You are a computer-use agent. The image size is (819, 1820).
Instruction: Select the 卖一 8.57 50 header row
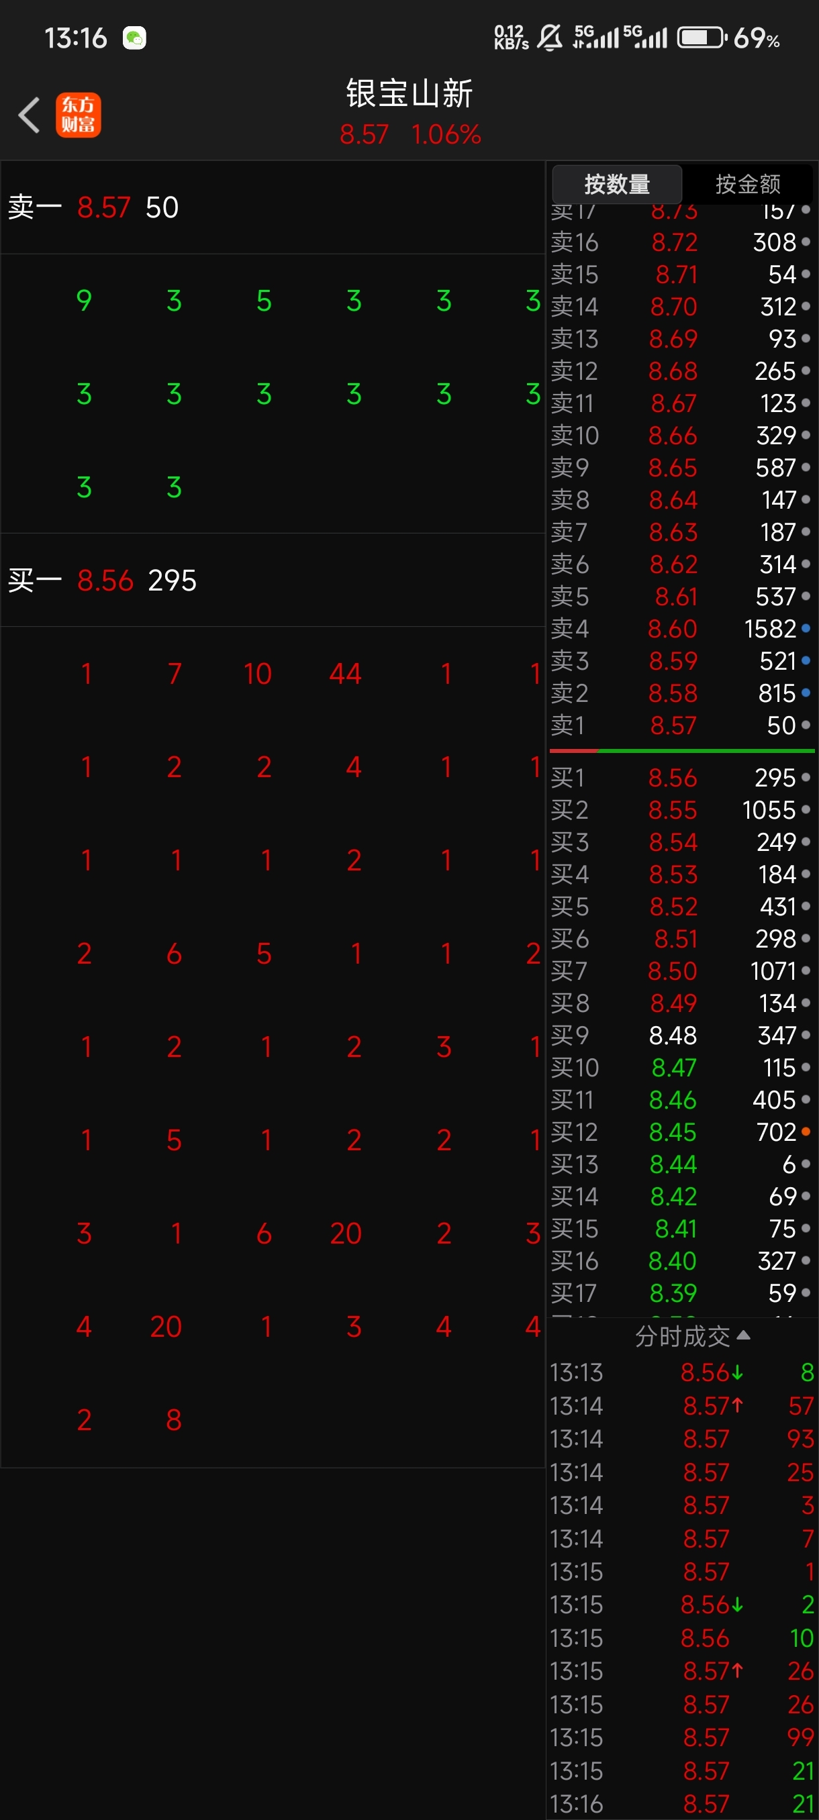point(273,208)
